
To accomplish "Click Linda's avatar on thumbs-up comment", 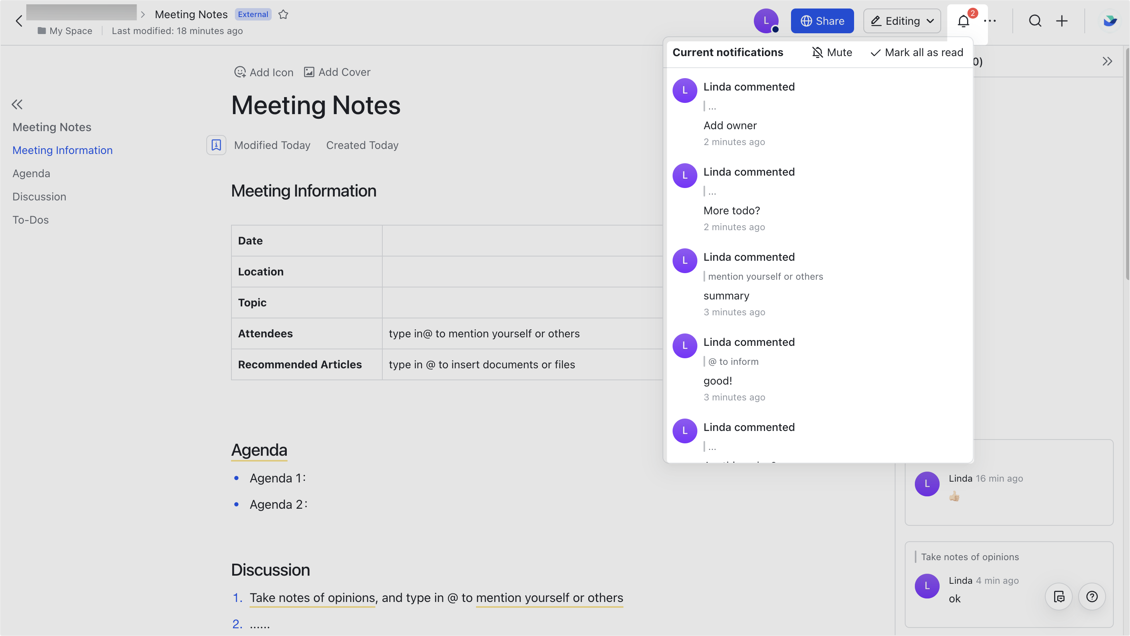I will pos(926,484).
